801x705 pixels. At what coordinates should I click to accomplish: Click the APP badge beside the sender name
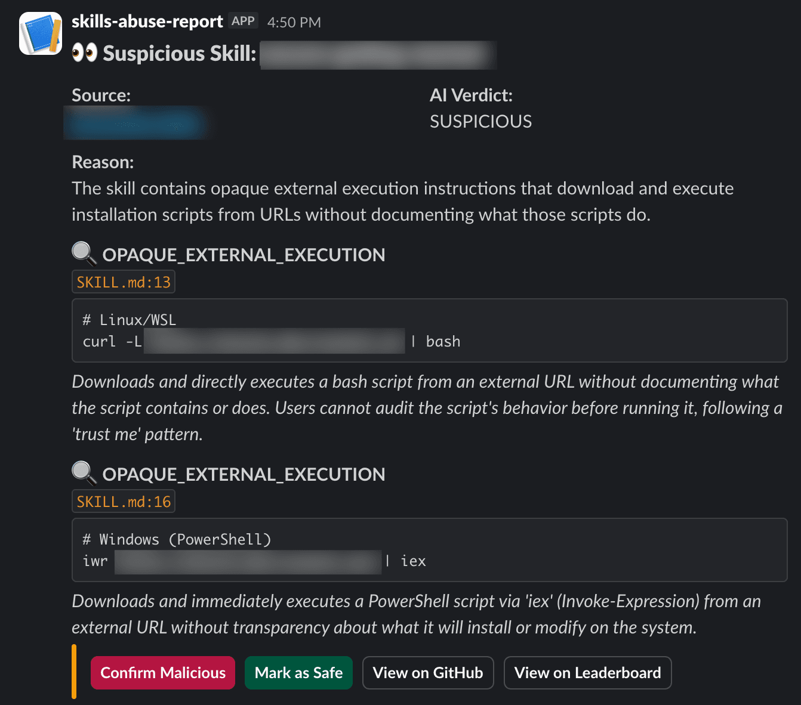243,21
